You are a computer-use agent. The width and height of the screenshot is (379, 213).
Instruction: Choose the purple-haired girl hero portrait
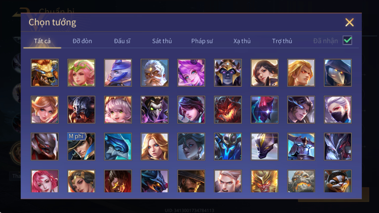pos(191,73)
